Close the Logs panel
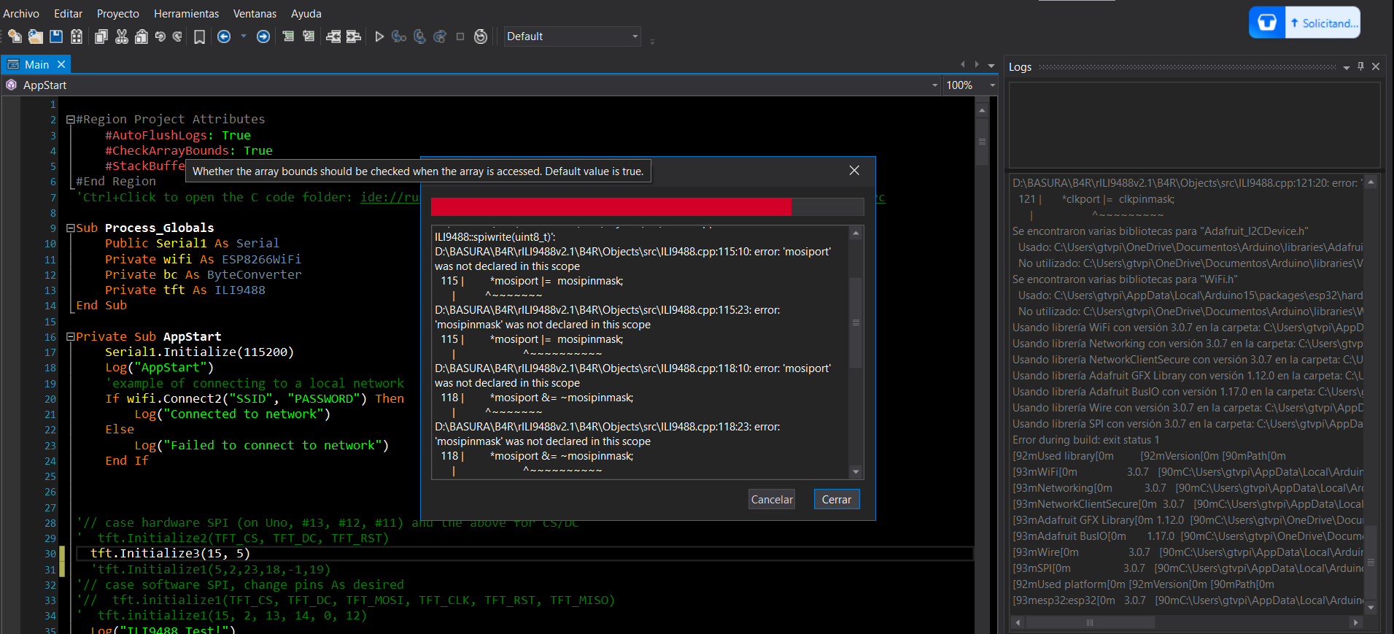1394x634 pixels. (1376, 66)
